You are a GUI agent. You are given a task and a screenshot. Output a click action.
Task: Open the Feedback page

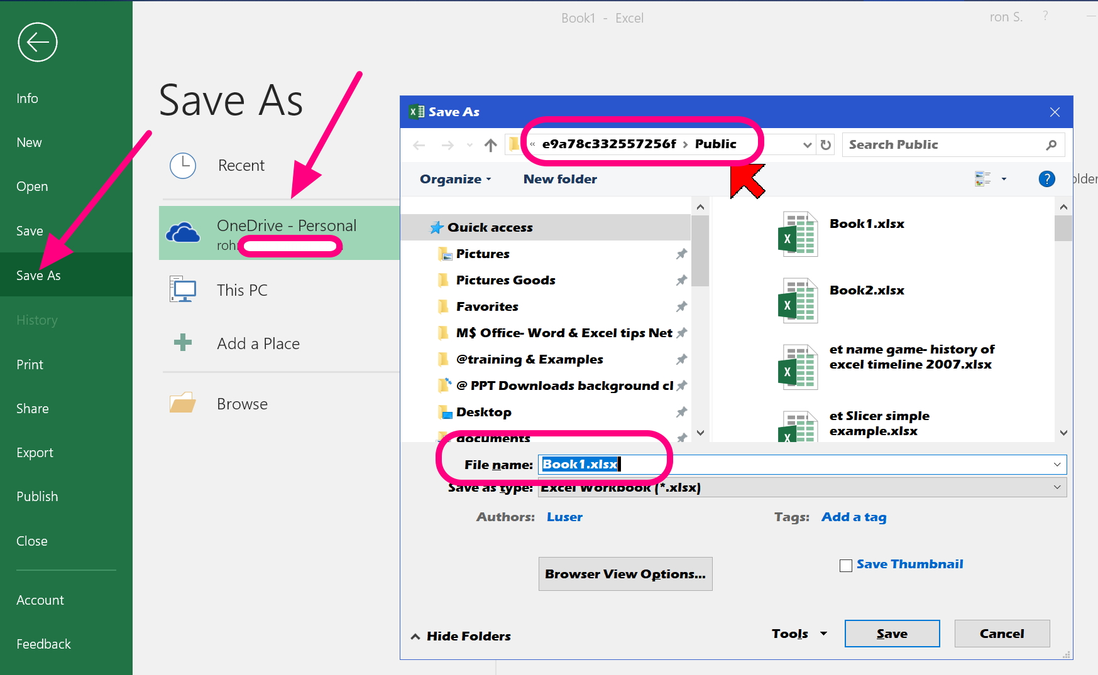[43, 644]
